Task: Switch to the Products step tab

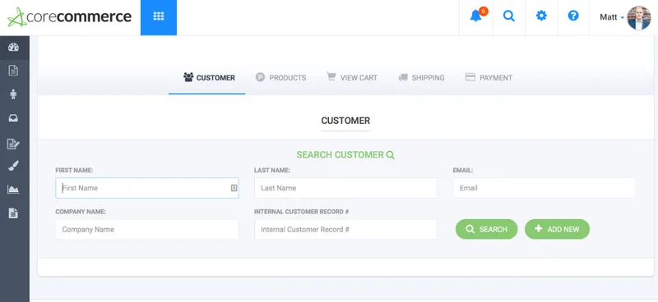Action: [280, 77]
